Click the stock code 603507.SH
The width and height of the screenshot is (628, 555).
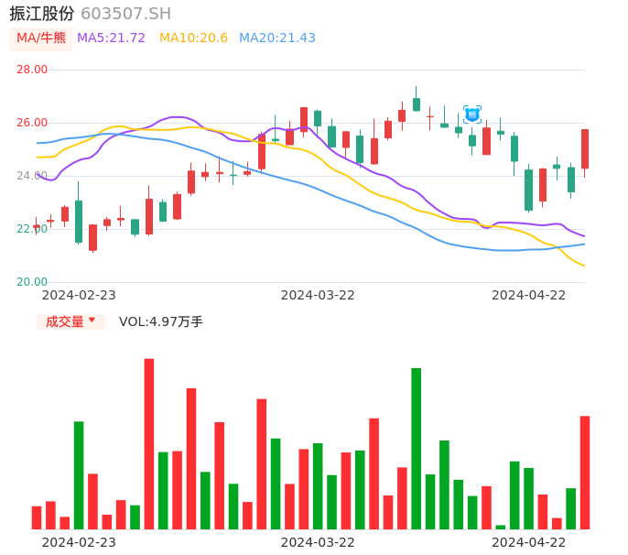125,14
